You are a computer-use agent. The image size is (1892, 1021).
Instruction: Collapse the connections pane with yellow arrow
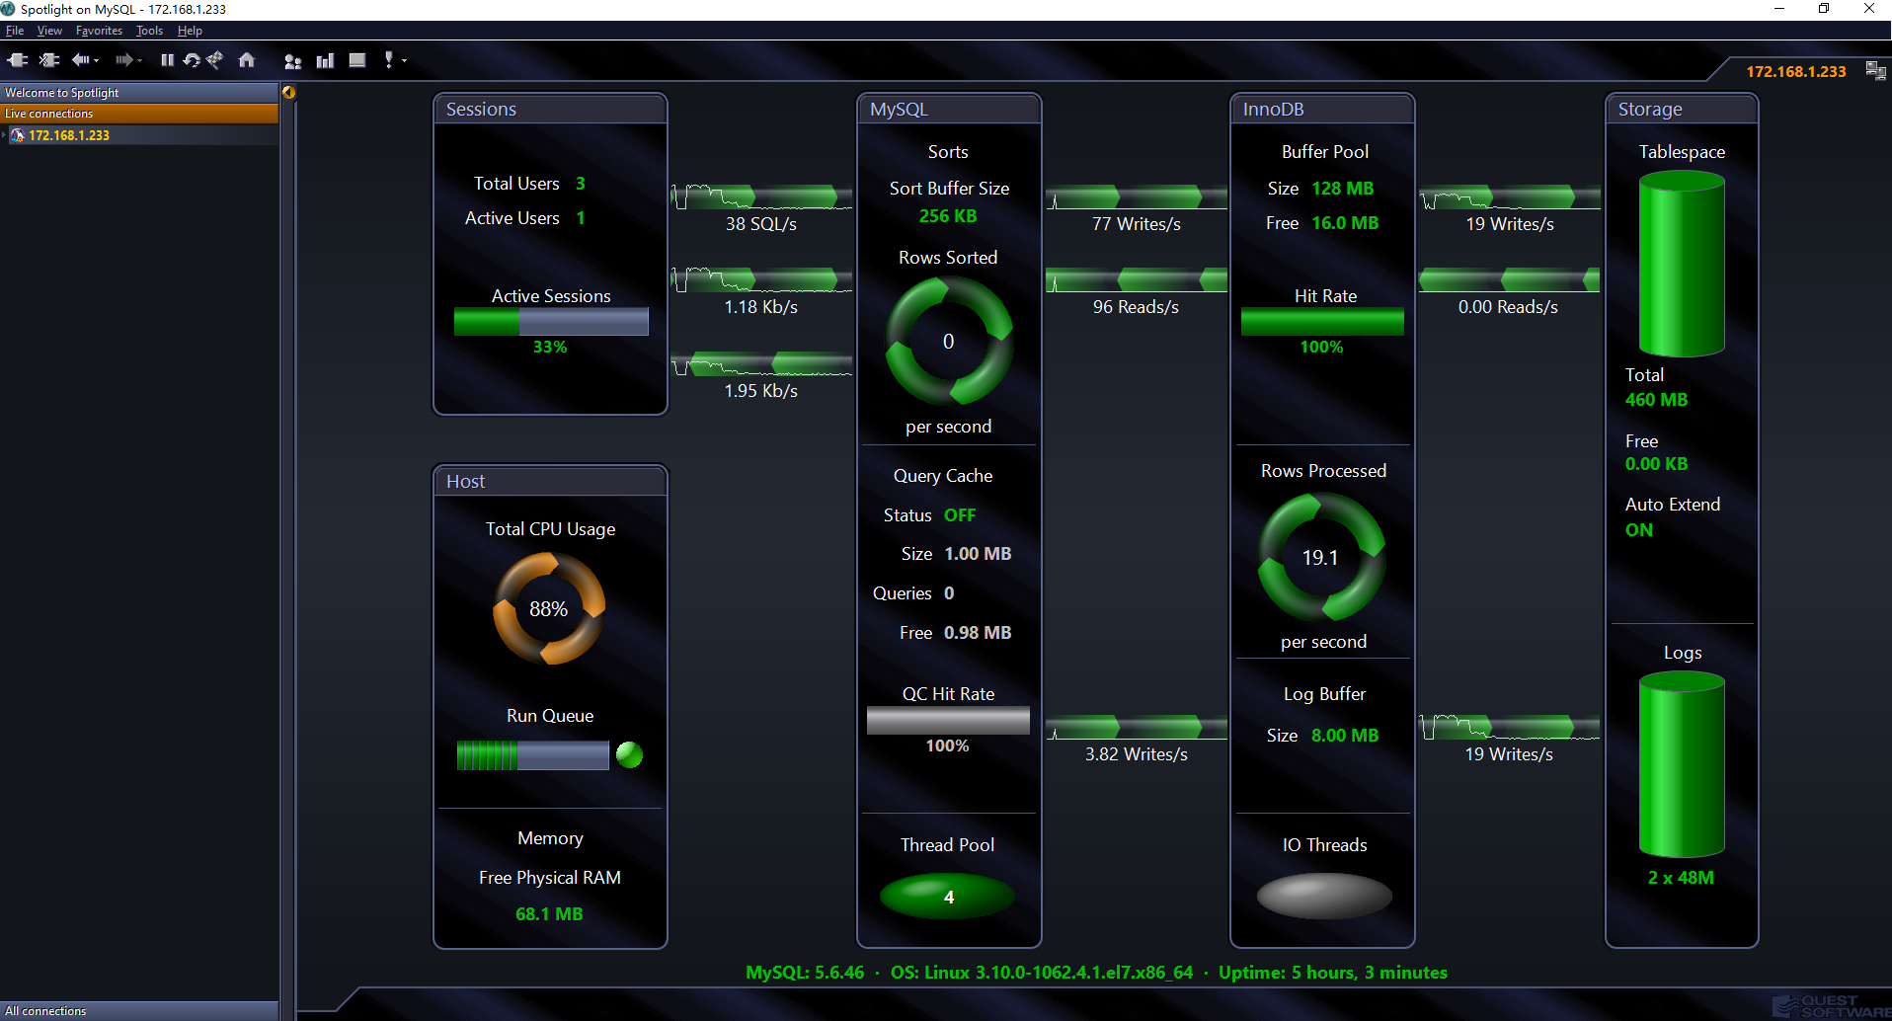[288, 92]
